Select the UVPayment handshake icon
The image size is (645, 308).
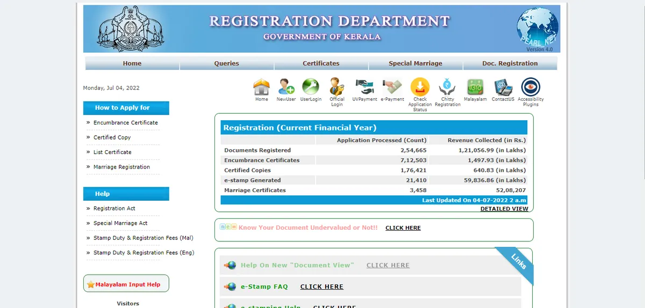[364, 87]
